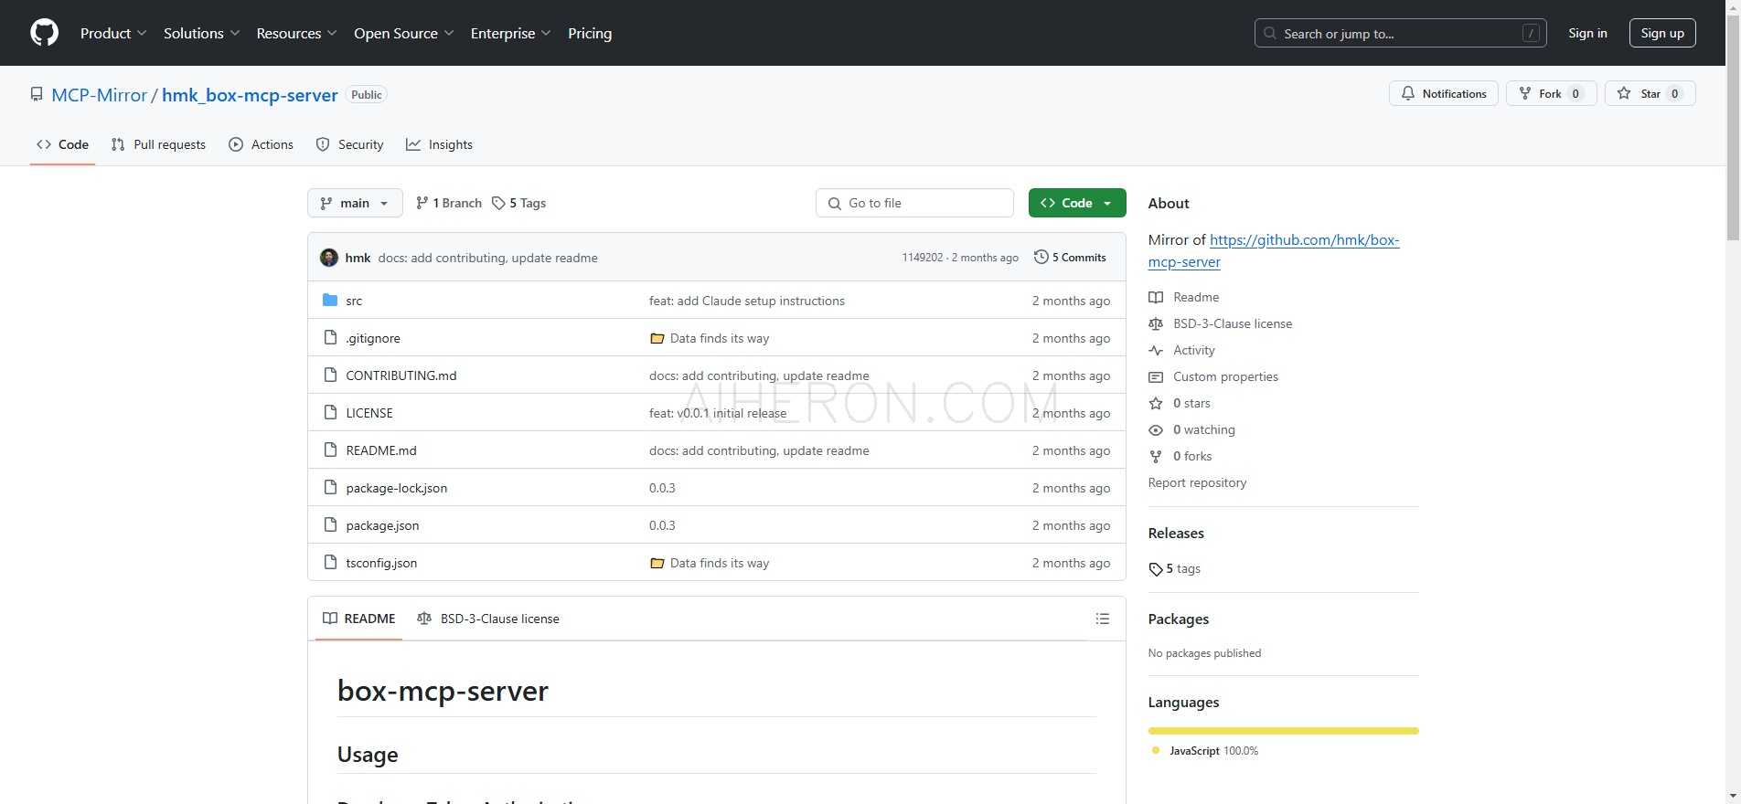Expand the Resources menu
The image size is (1741, 804).
pyautogui.click(x=297, y=33)
